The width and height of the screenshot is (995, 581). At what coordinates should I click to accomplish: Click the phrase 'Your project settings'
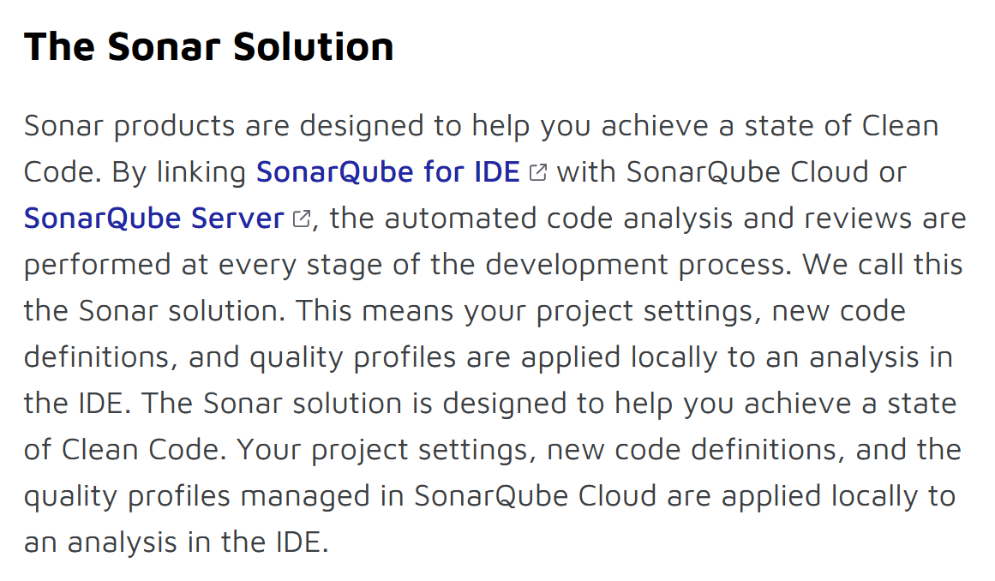(382, 450)
